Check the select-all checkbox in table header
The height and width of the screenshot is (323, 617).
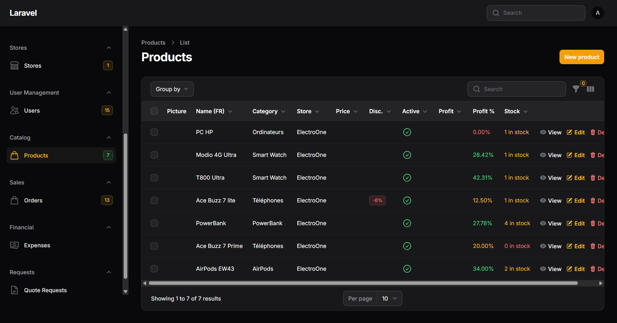click(154, 111)
